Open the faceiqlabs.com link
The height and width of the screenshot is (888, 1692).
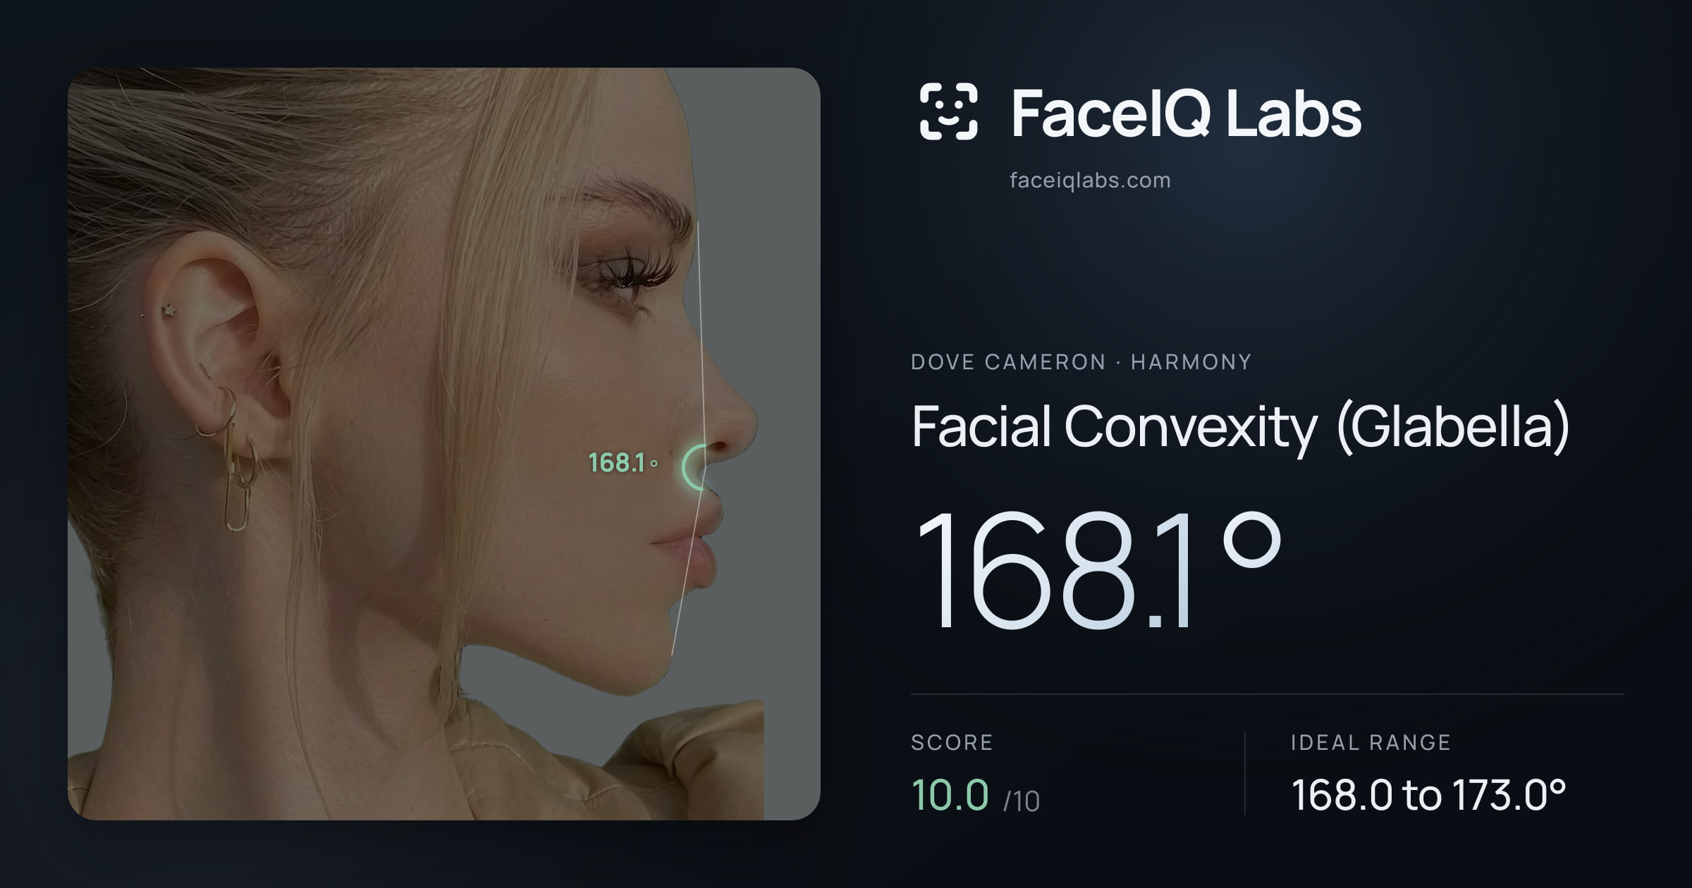pyautogui.click(x=1090, y=180)
